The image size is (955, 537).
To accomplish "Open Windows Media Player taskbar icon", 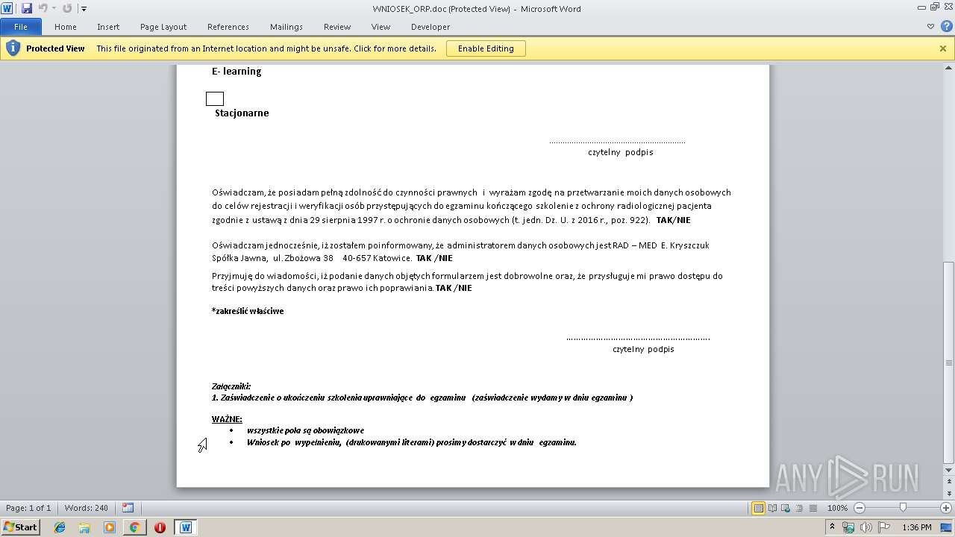I will [110, 527].
